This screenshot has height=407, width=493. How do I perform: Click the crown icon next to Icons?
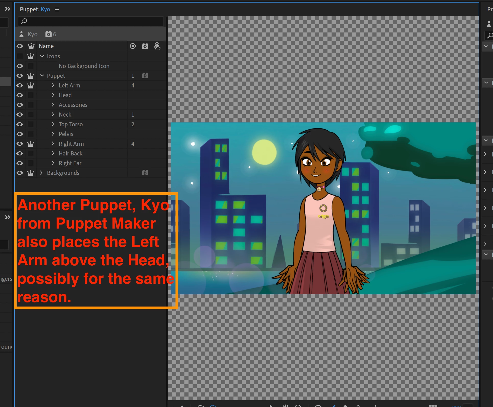tap(31, 56)
